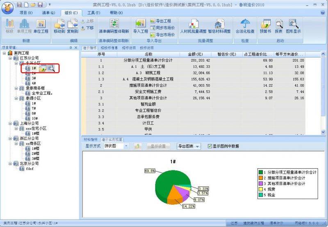Click 导出市场价 in ribbon

click(162, 34)
